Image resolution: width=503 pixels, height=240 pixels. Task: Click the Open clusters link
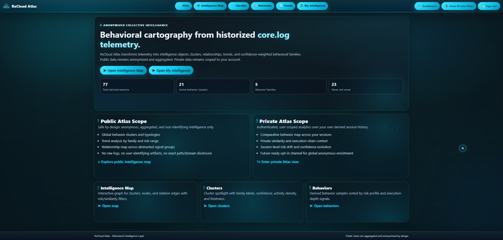point(217,206)
